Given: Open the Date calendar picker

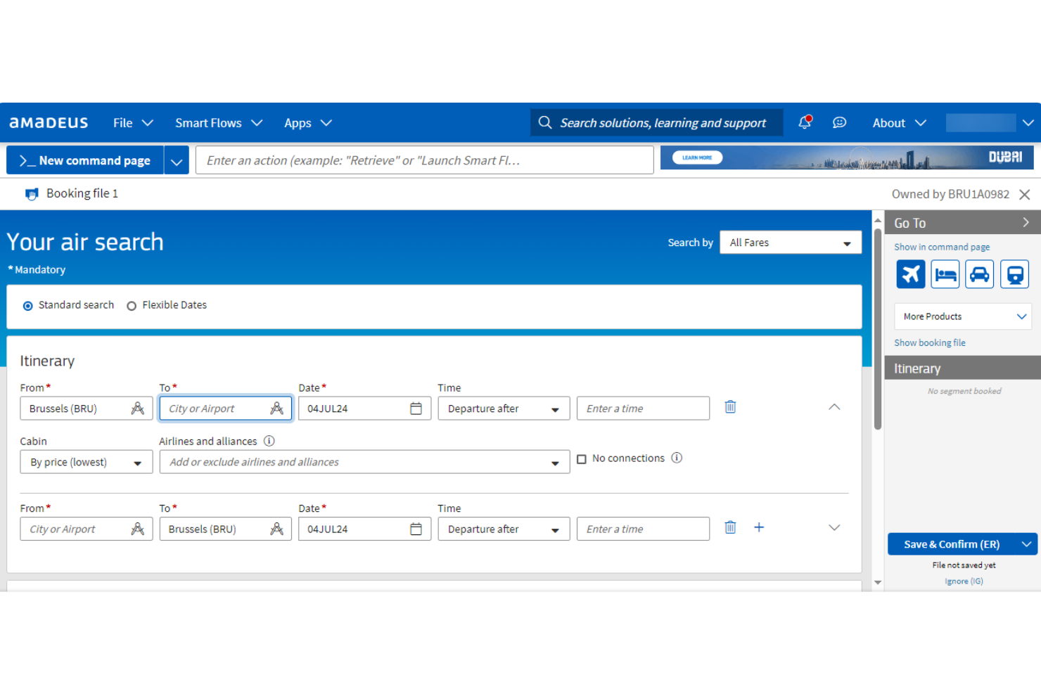Looking at the screenshot, I should click(x=418, y=408).
